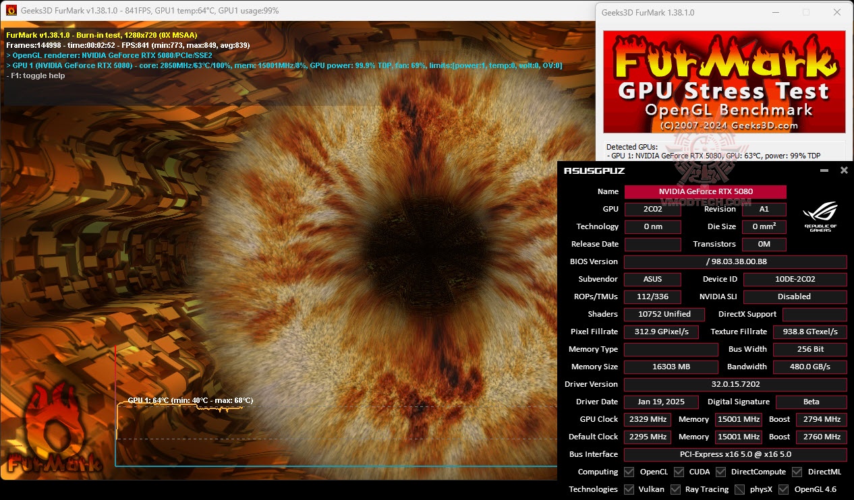Click the GPU Clock value 2329 MHz
Image resolution: width=854 pixels, height=500 pixels.
click(x=648, y=419)
